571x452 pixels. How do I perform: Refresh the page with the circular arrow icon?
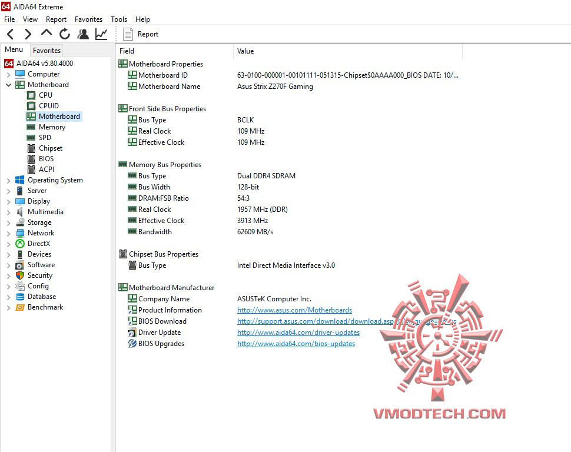click(65, 34)
